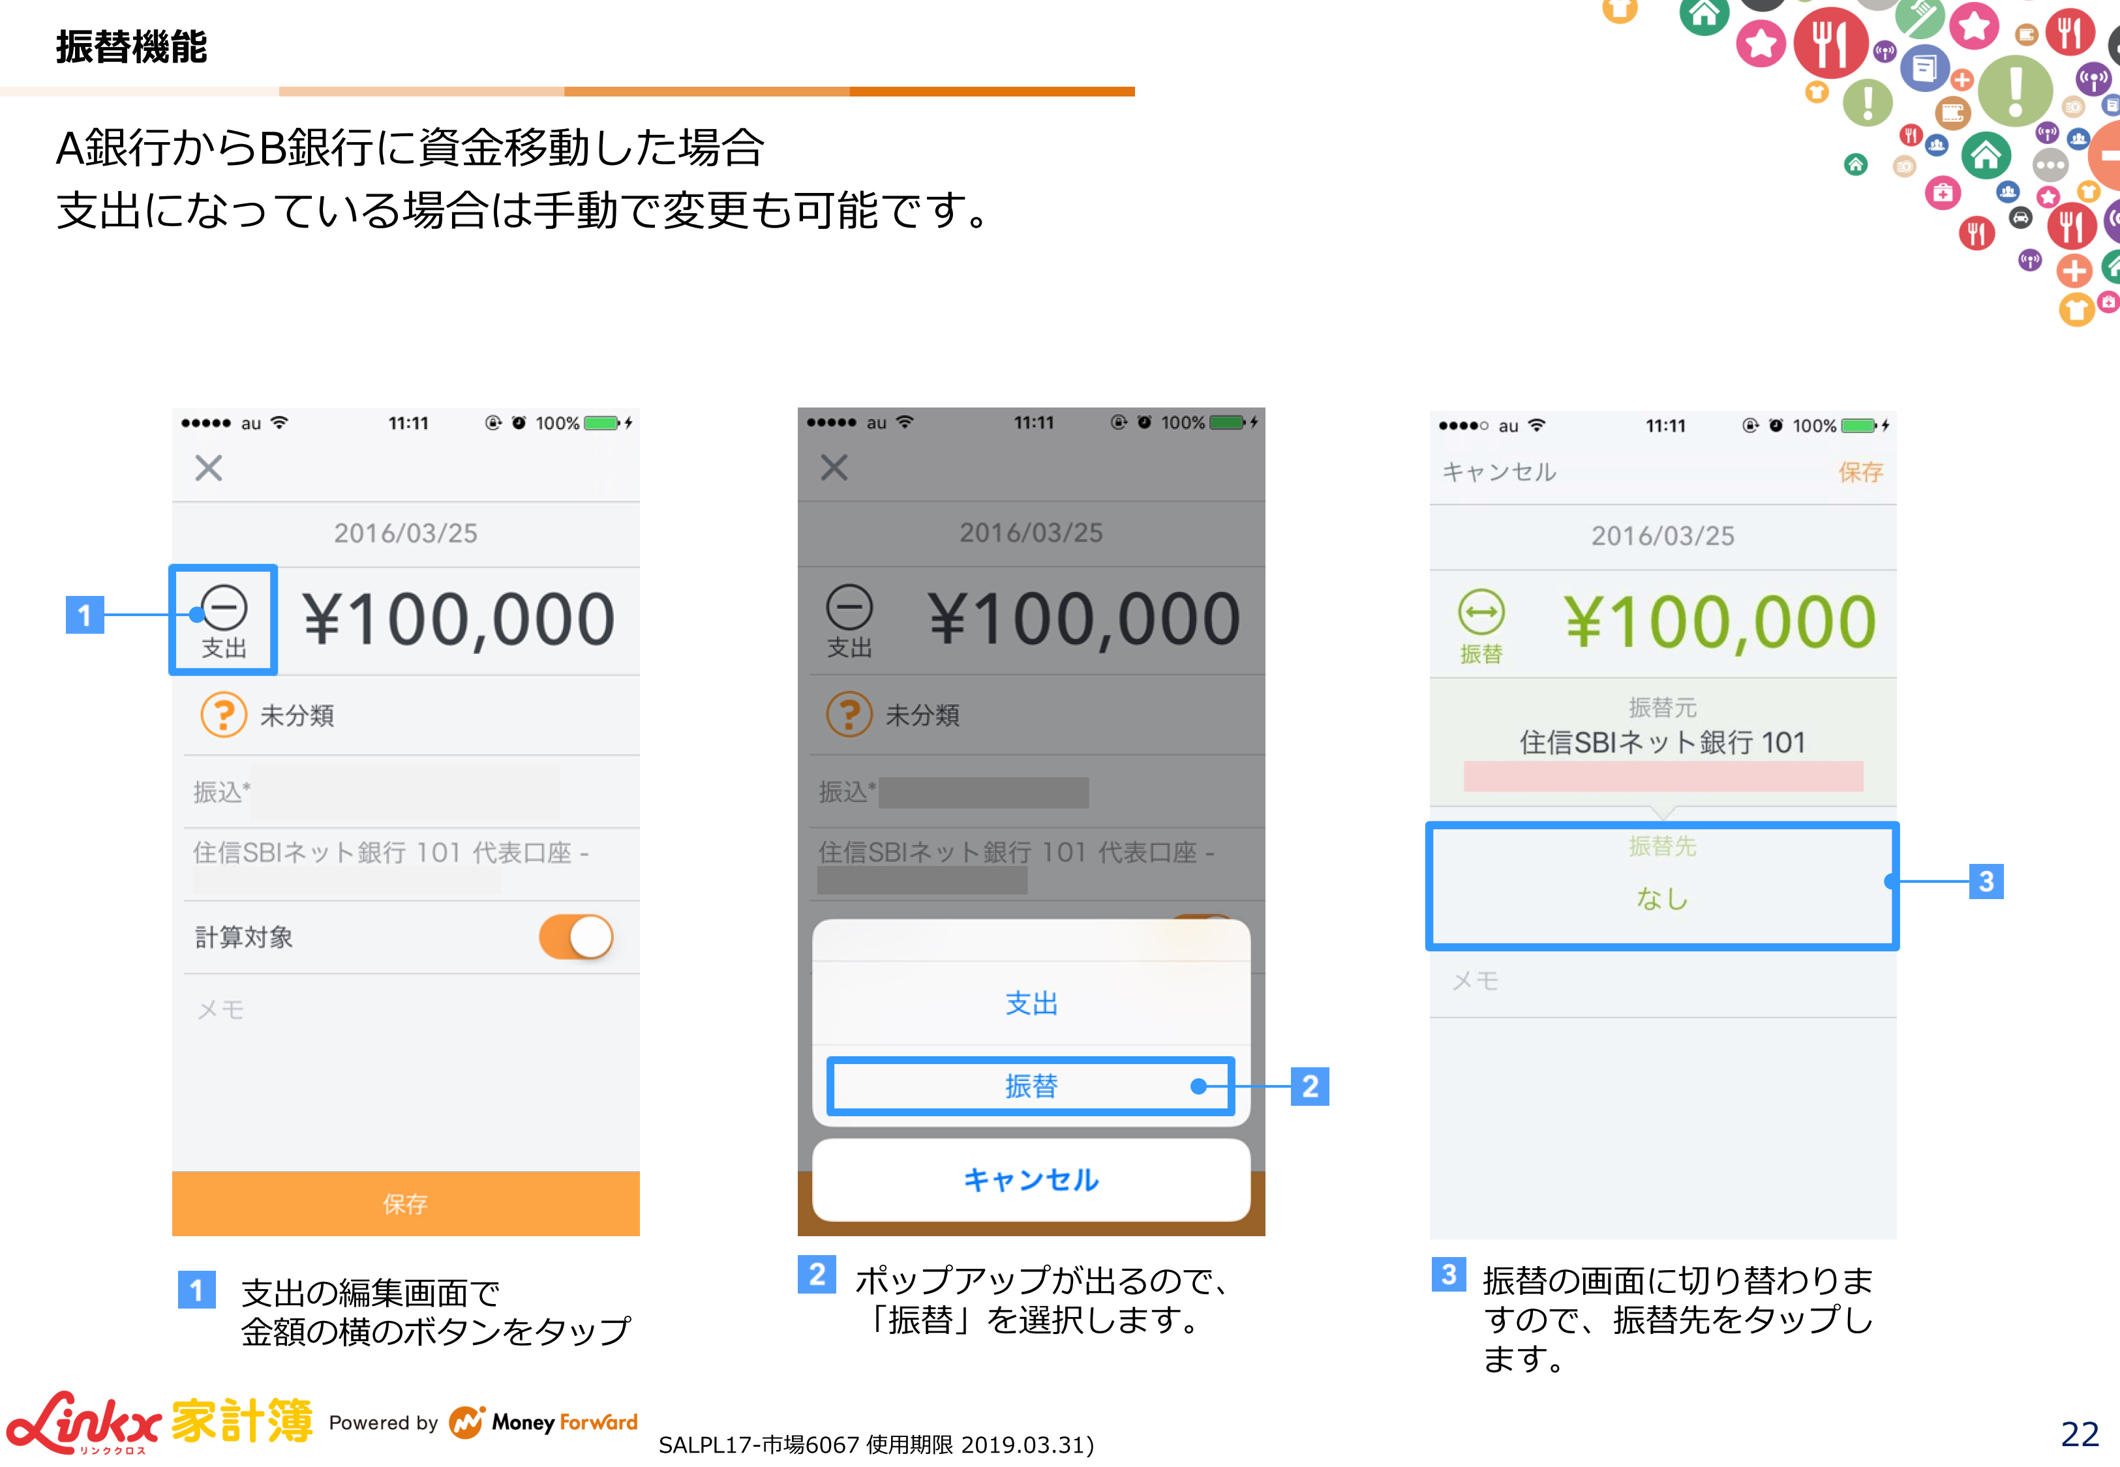2120x1467 pixels.
Task: Tap the blue キャンセル button in the popup
Action: tap(1031, 1179)
